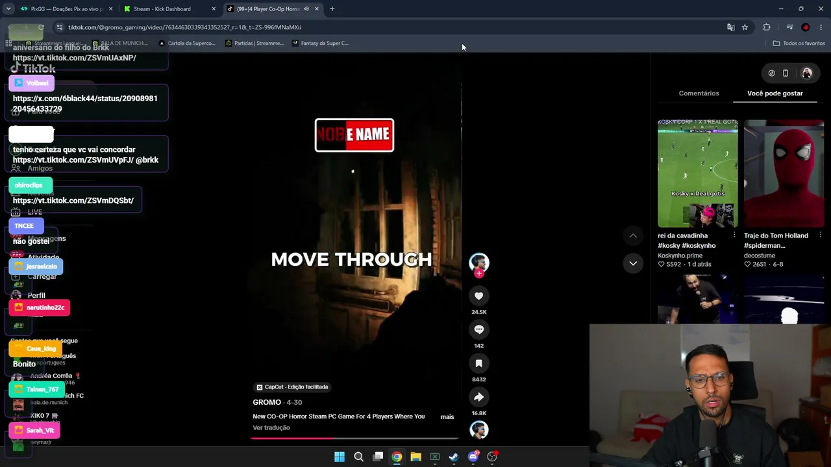The width and height of the screenshot is (831, 467).
Task: Open site info icon in address bar
Action: click(x=59, y=27)
